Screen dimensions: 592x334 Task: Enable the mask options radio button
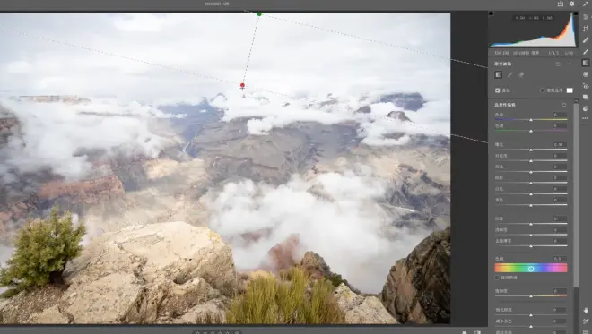coord(542,90)
